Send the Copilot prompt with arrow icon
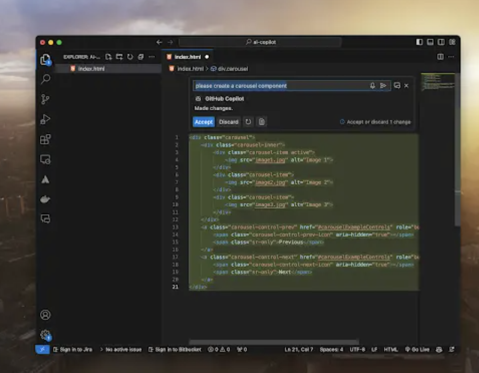The height and width of the screenshot is (373, 479). click(x=383, y=86)
